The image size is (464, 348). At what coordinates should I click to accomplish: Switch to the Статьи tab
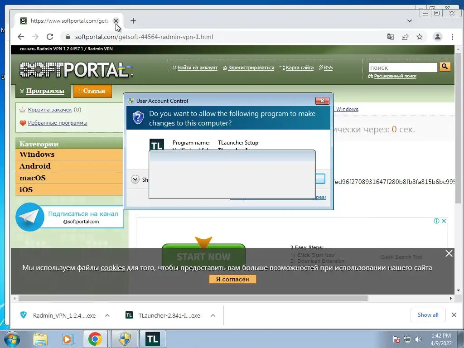[x=92, y=91]
